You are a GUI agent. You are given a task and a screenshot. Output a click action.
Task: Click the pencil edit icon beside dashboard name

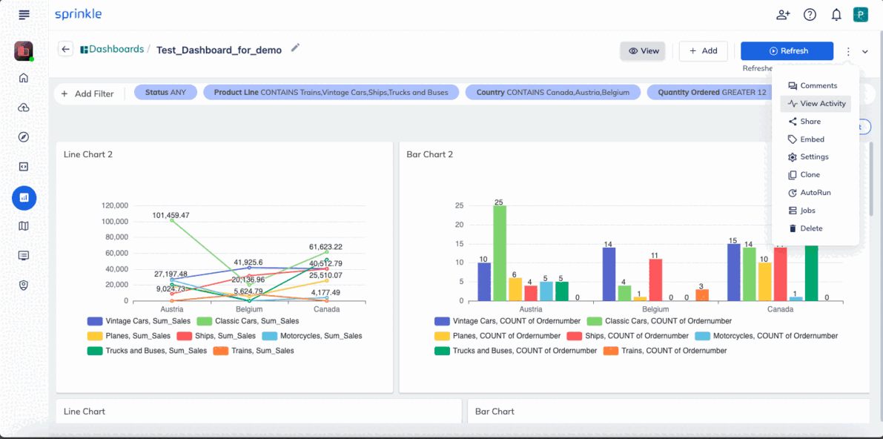pyautogui.click(x=296, y=48)
